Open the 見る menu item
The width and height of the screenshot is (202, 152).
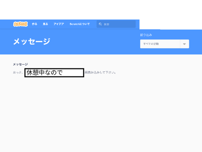pos(45,24)
